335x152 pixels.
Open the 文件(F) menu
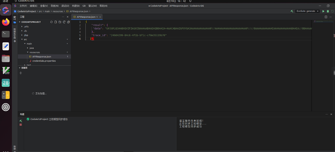pyautogui.click(x=23, y=6)
